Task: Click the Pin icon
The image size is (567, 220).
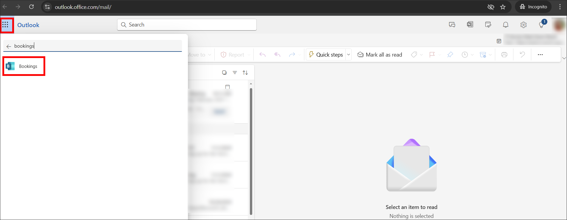Action: [450, 55]
